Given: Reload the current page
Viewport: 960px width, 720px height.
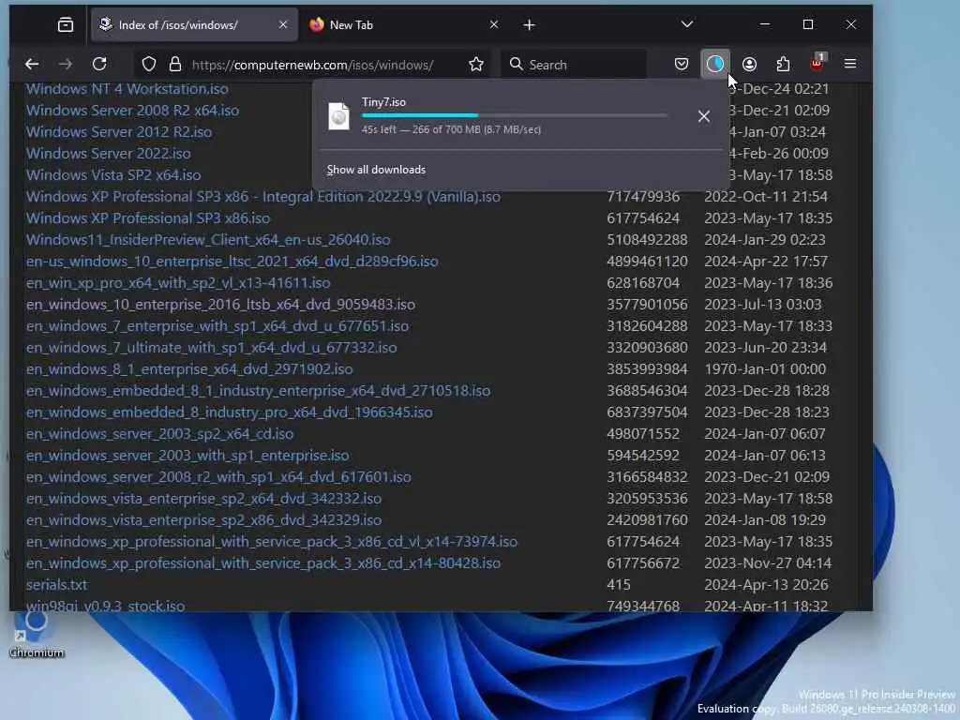Looking at the screenshot, I should coord(99,65).
